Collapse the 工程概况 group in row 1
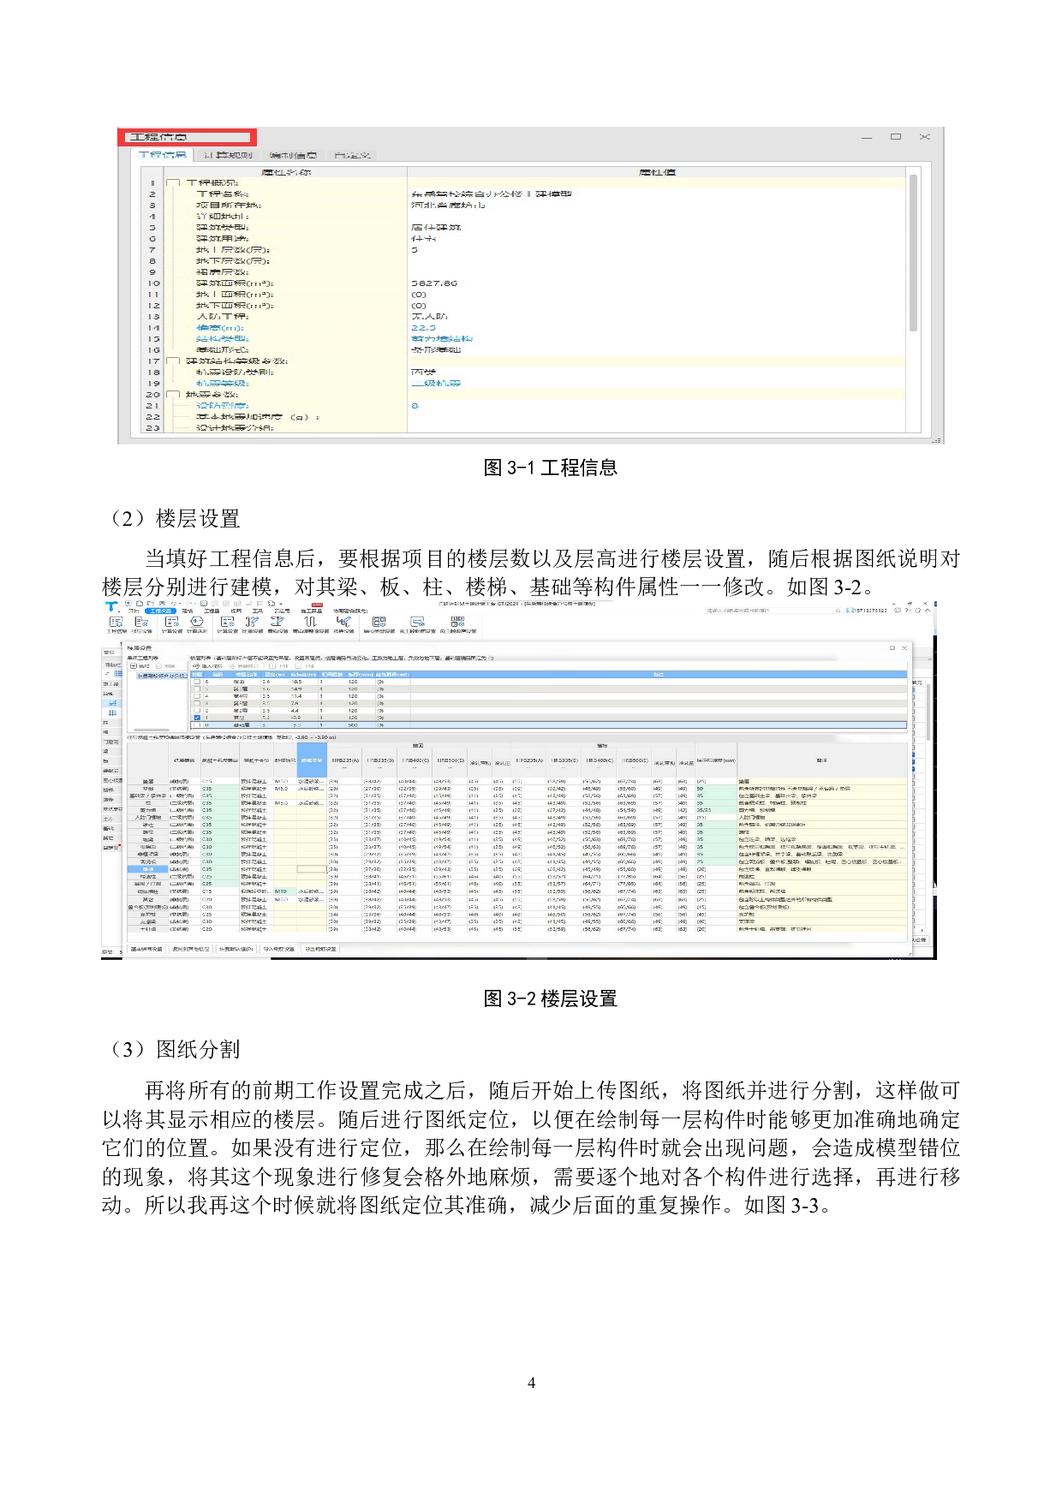 (x=172, y=182)
